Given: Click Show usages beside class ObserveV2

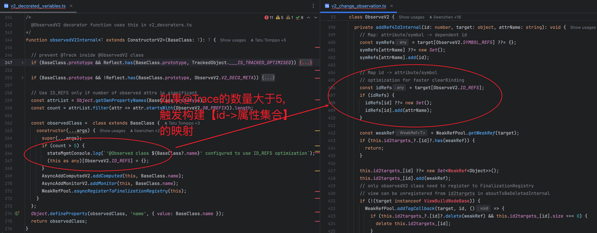Looking at the screenshot, I should click(x=412, y=17).
